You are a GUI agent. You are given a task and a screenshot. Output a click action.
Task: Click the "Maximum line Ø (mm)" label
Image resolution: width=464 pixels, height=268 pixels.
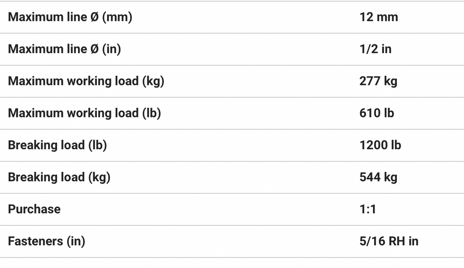pyautogui.click(x=70, y=17)
